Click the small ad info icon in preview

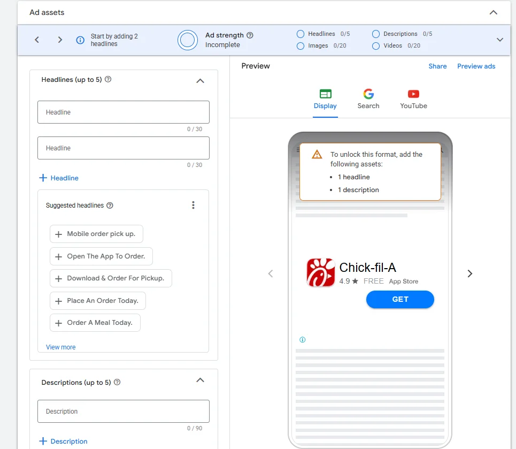click(x=303, y=340)
